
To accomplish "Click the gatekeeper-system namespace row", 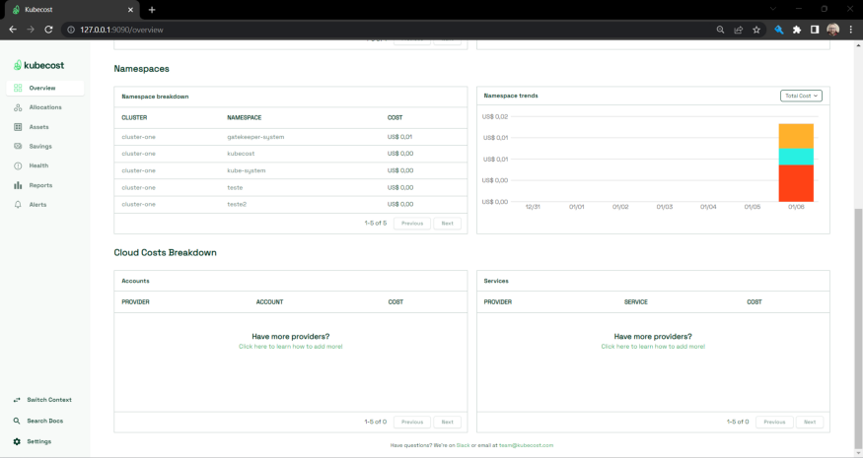I will pos(254,137).
